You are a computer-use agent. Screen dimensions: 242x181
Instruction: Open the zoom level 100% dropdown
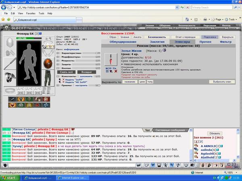coord(236,173)
